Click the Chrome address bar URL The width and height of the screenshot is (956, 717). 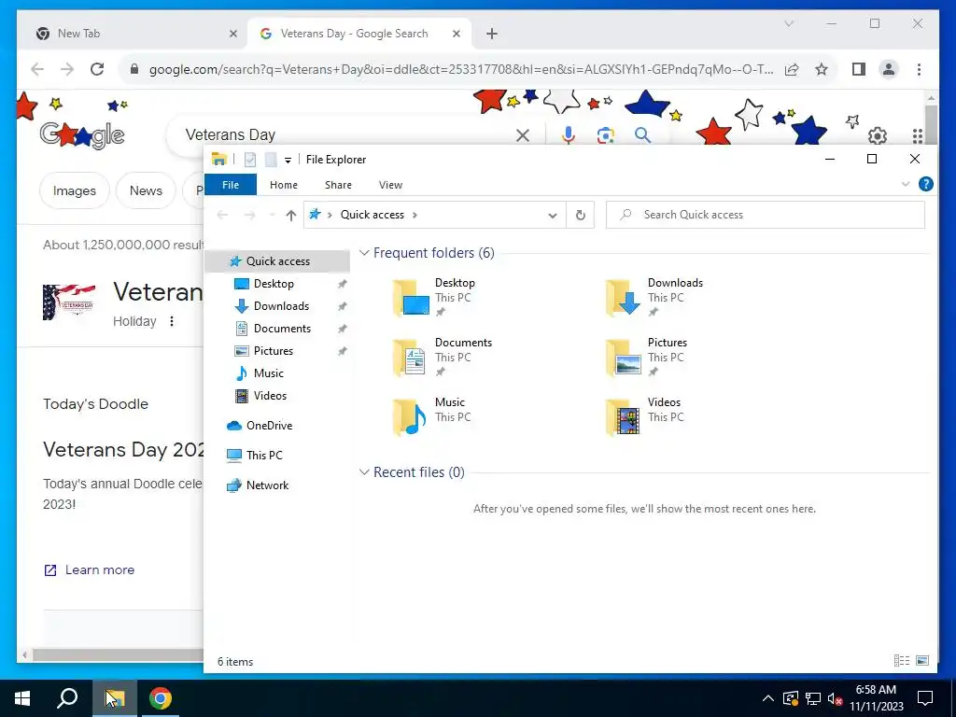pos(461,69)
